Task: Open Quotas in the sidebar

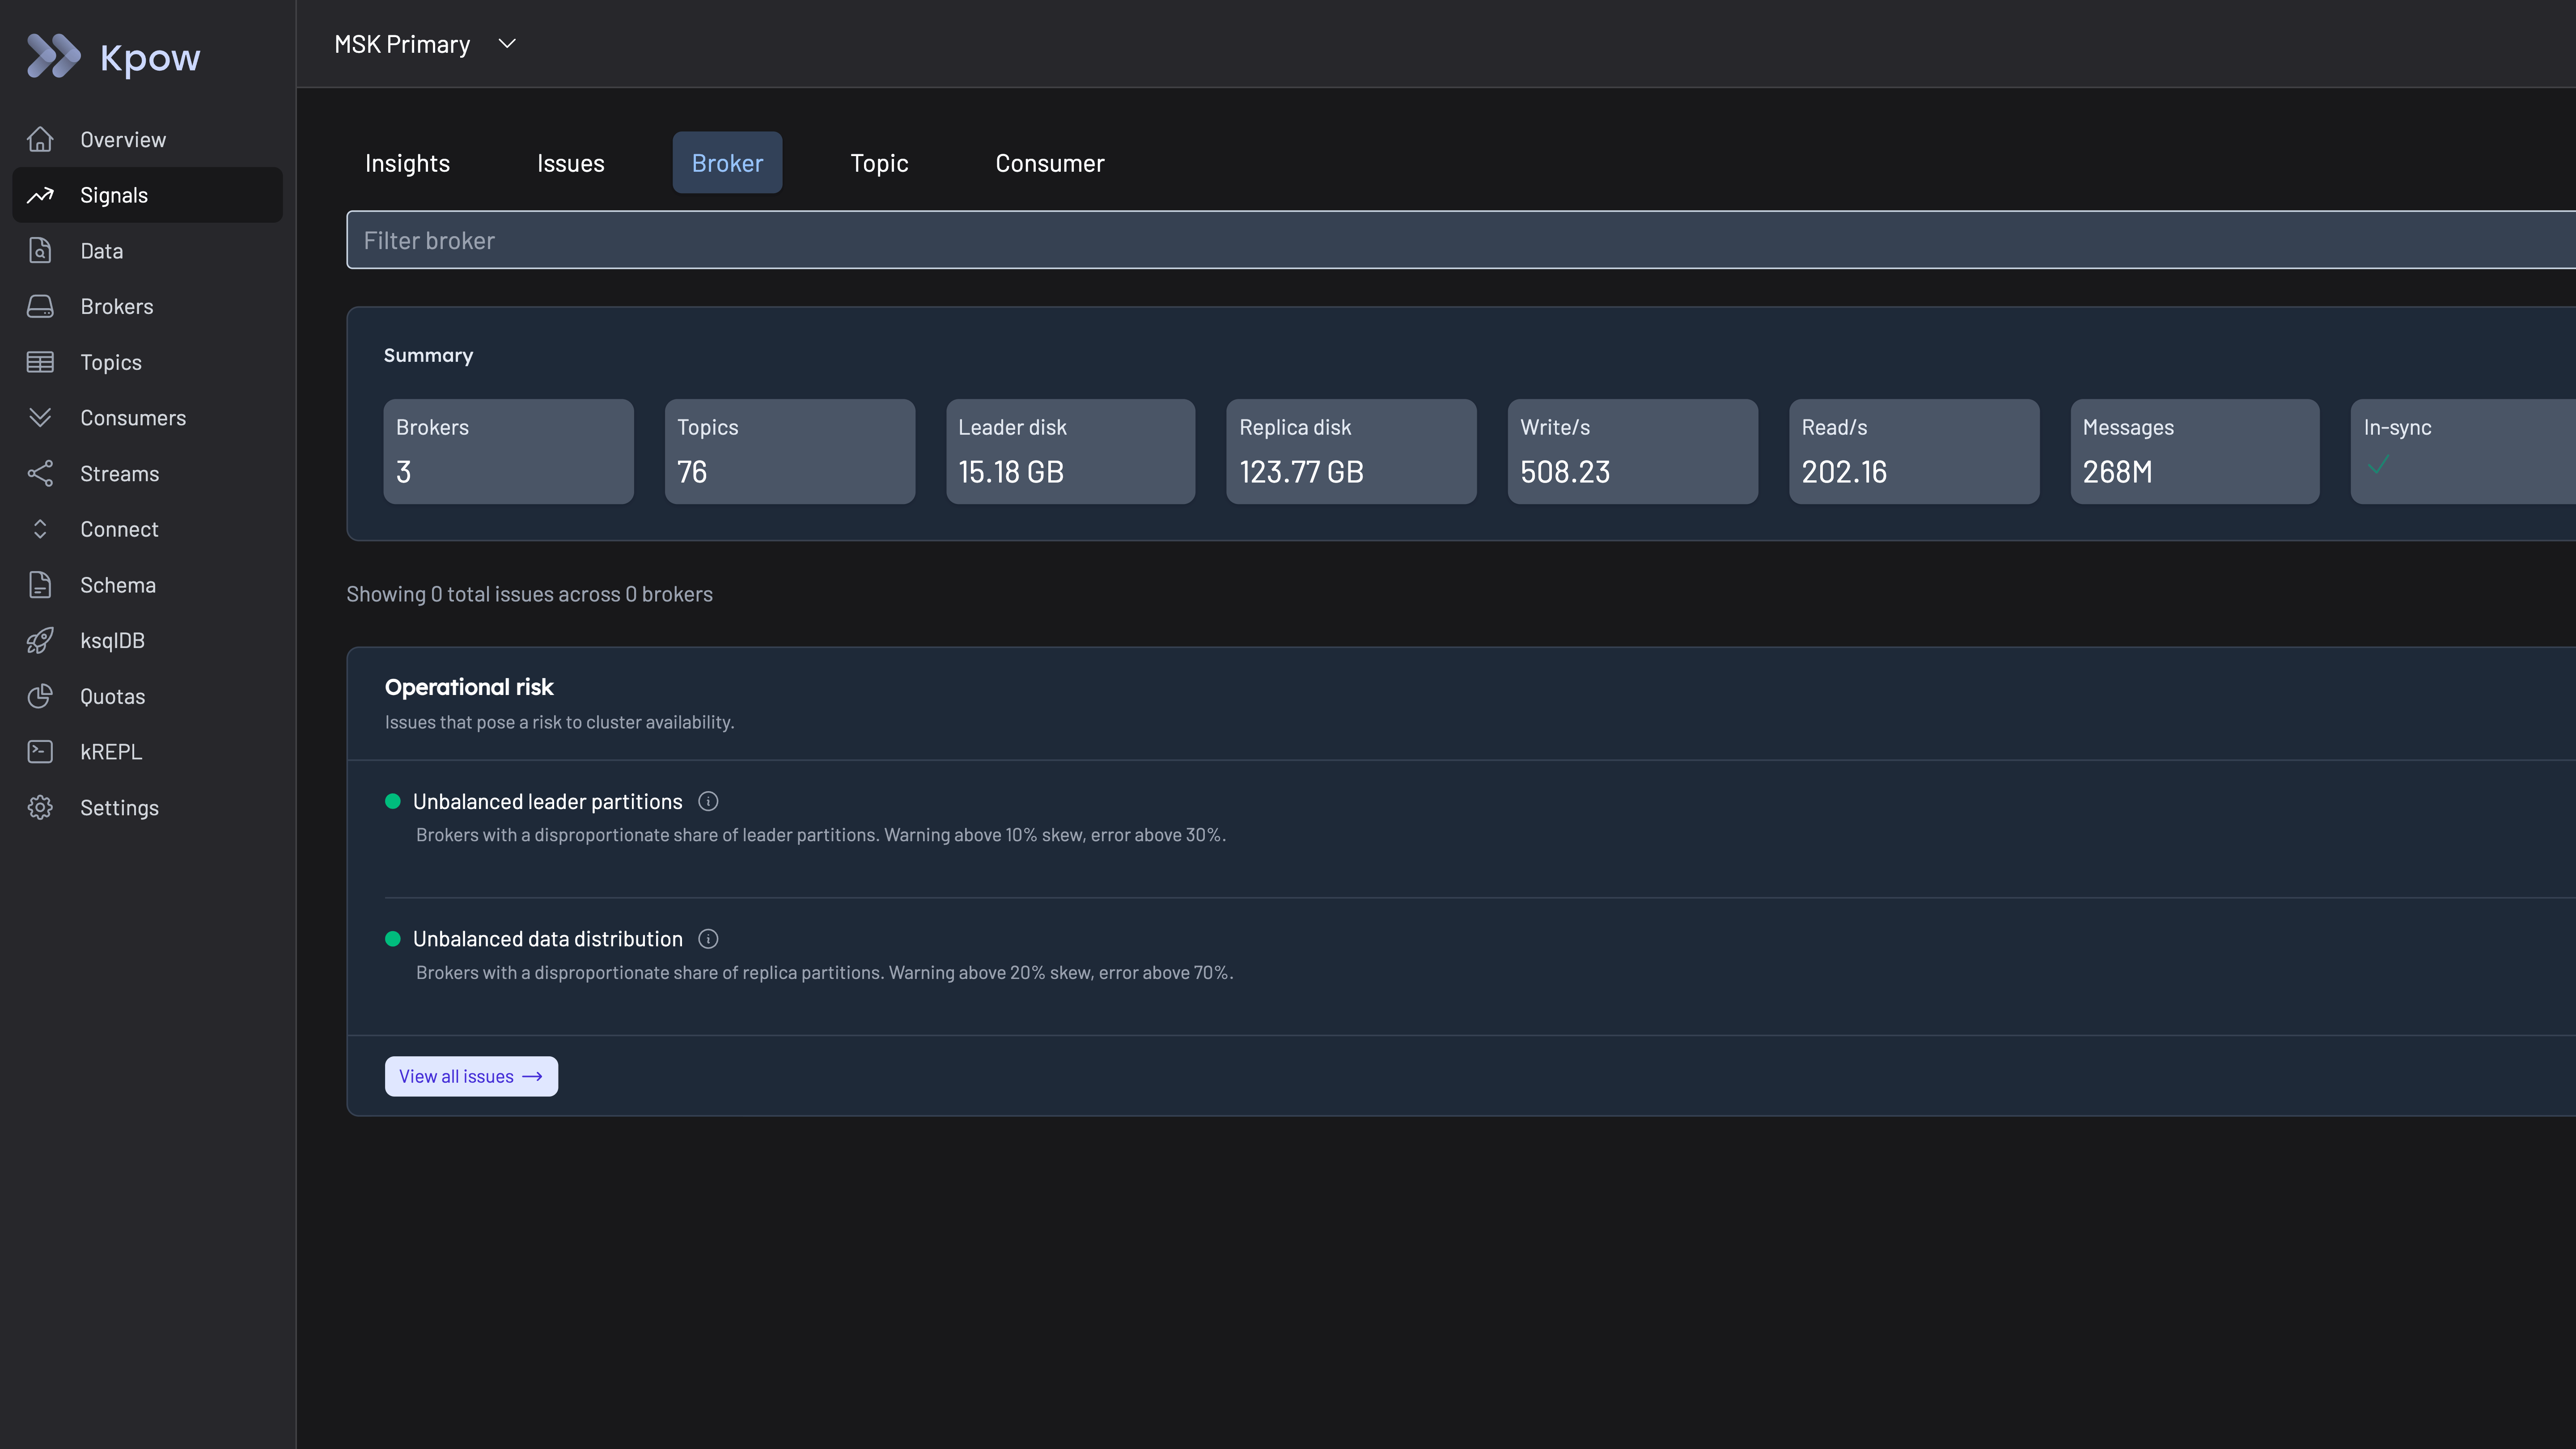Action: 148,696
